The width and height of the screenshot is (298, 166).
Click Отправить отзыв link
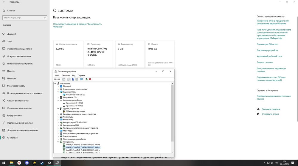coord(270,114)
